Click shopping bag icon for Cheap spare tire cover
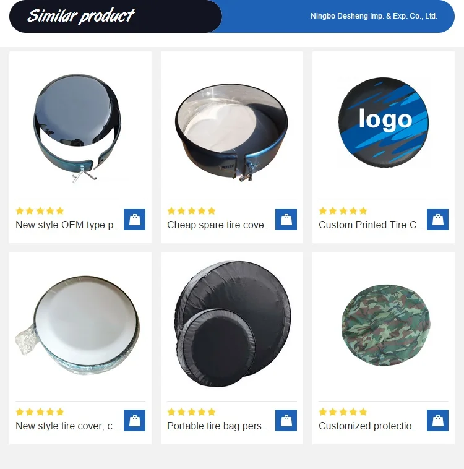Screen dimensions: 464x469 286,219
